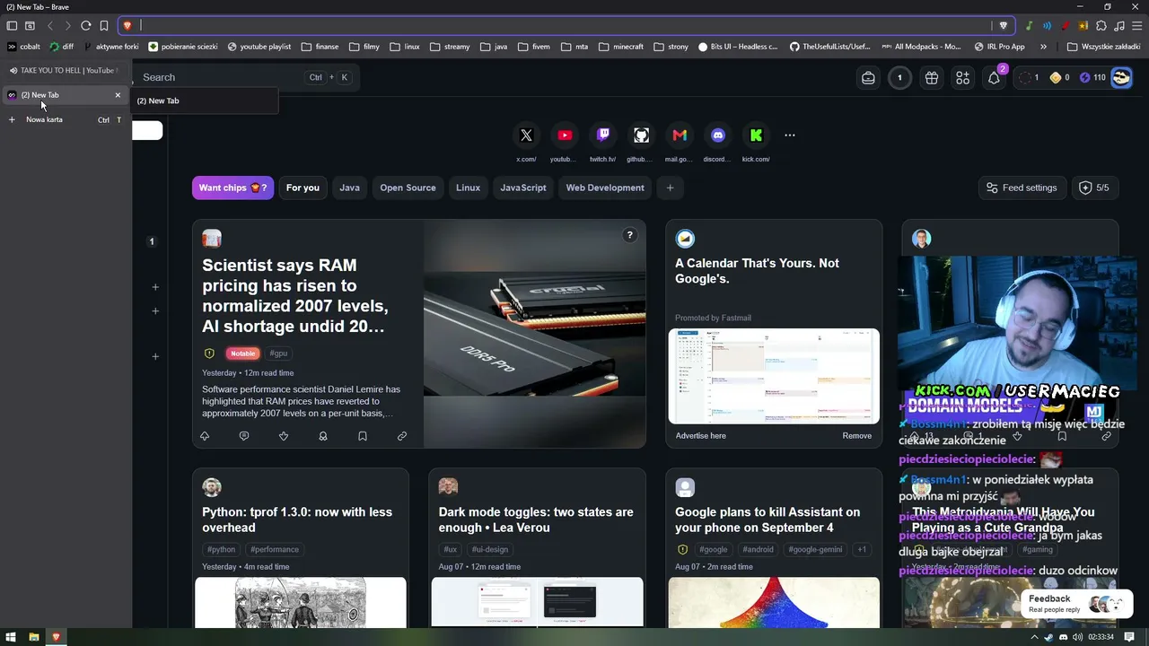Open the finanse bookmarks folder
Image resolution: width=1149 pixels, height=646 pixels.
click(320, 47)
